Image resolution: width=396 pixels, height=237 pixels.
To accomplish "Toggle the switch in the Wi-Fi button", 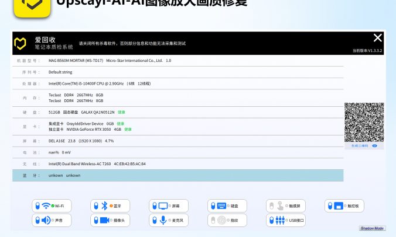I will coord(37,206).
